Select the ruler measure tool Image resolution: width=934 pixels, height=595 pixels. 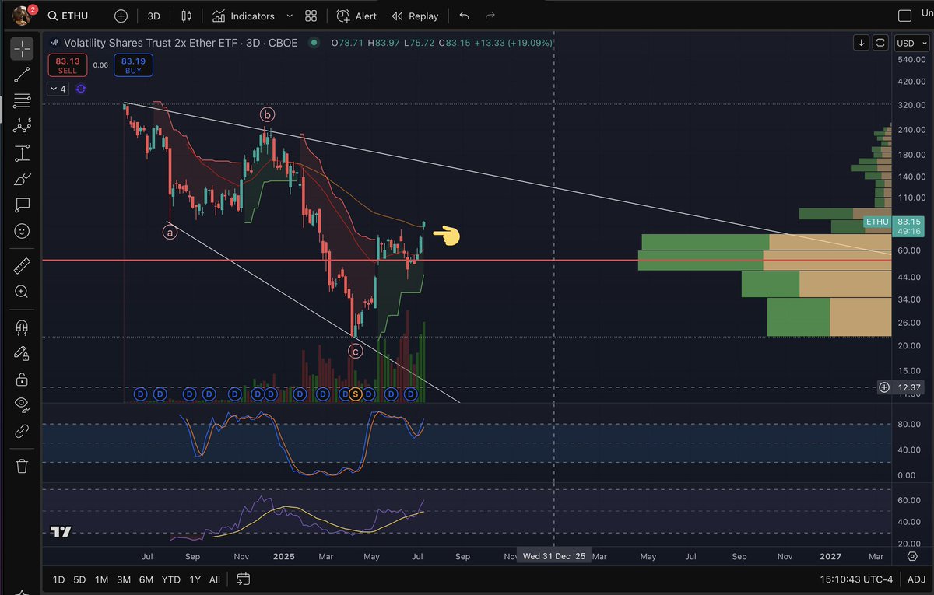[22, 266]
